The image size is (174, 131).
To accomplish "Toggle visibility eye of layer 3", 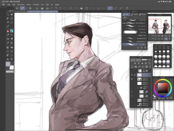I will coord(132,75).
